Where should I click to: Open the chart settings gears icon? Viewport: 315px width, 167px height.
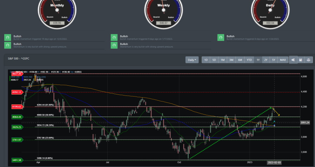click(x=293, y=60)
